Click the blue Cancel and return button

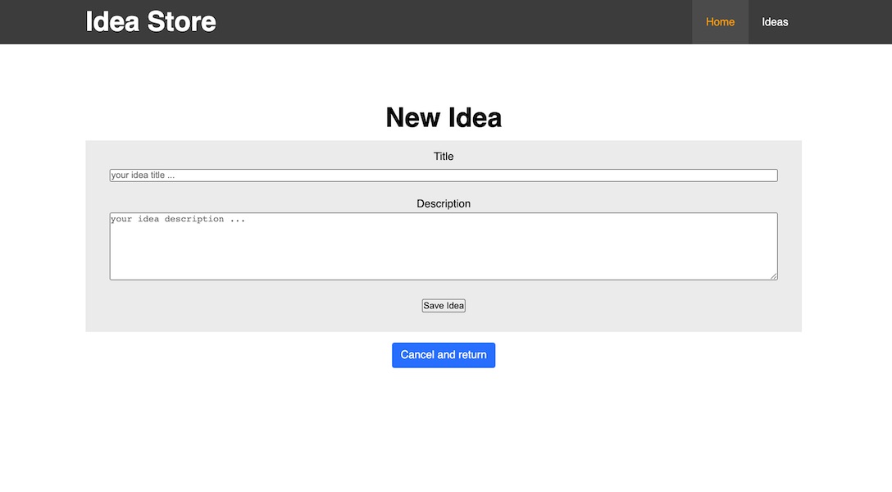pyautogui.click(x=443, y=355)
